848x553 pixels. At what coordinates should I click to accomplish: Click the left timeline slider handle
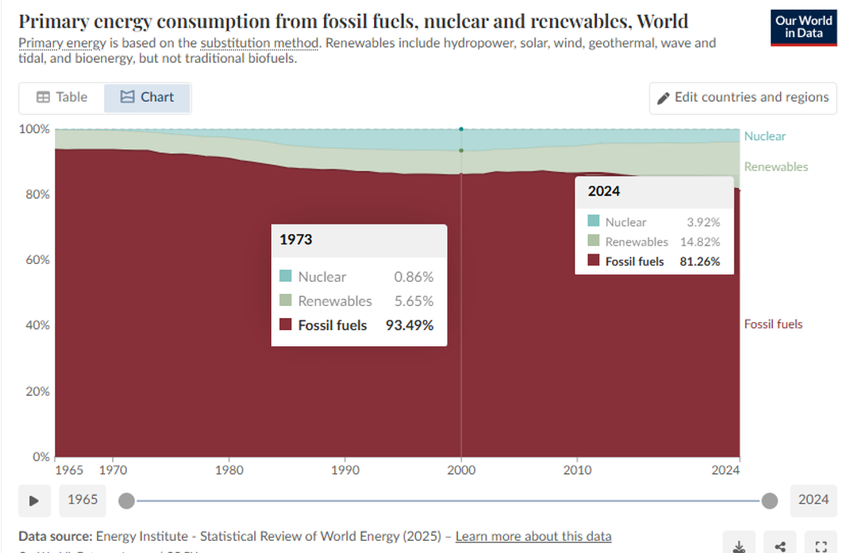pos(127,501)
